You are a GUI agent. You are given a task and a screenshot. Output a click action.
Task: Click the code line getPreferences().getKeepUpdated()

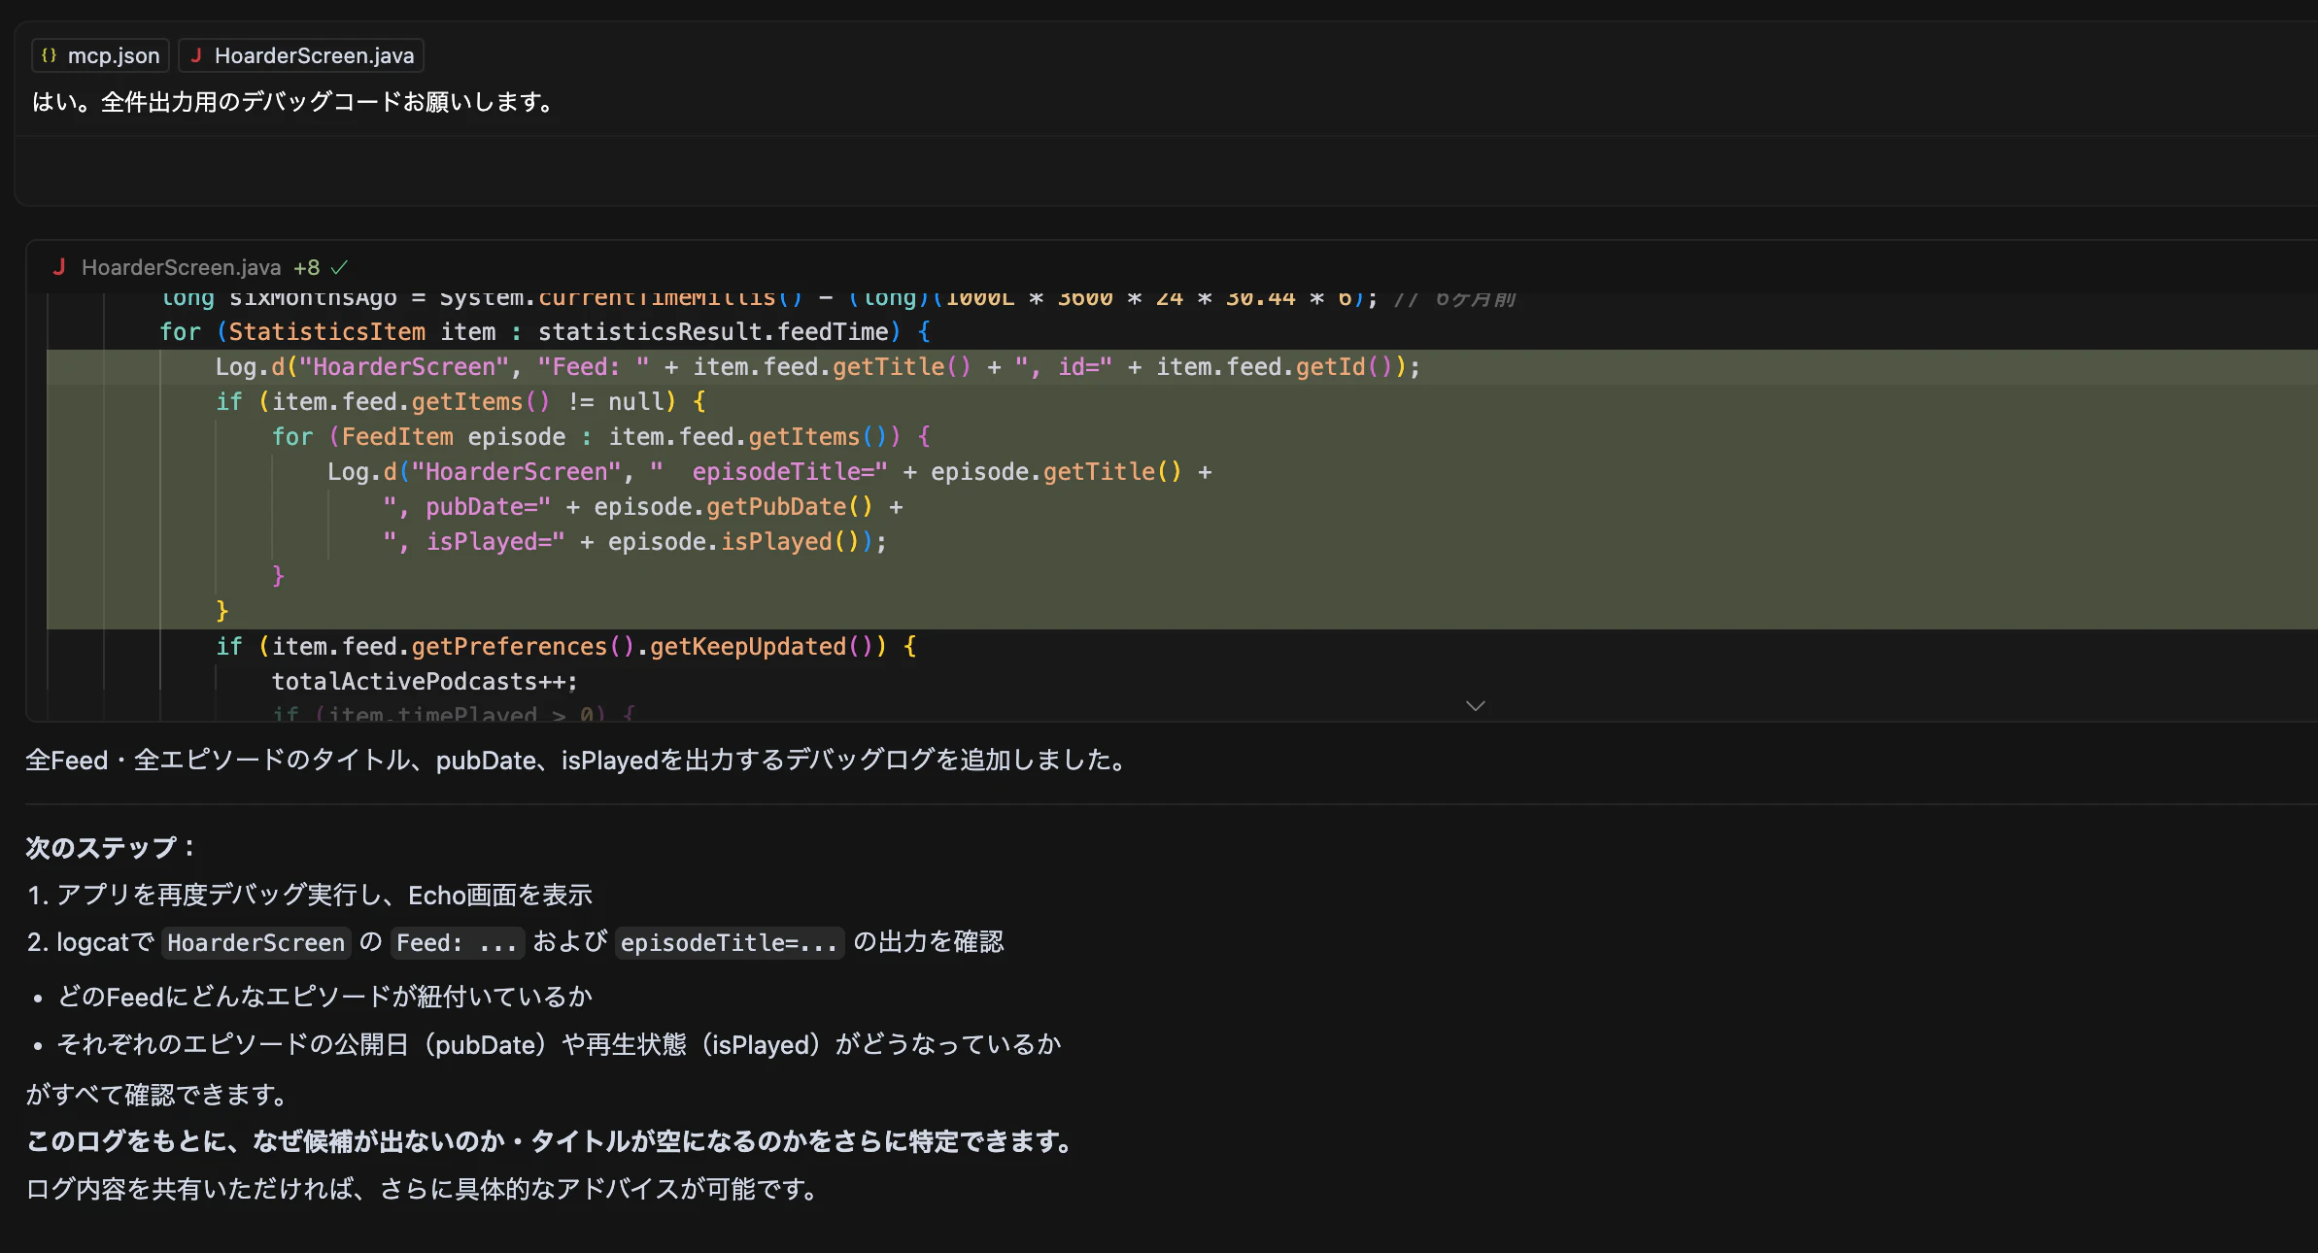[x=565, y=647]
